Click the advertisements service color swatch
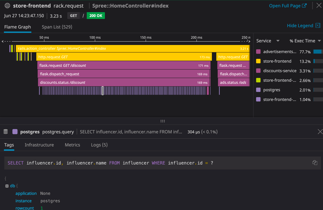Viewport: 323px width, 210px height. pos(258,52)
